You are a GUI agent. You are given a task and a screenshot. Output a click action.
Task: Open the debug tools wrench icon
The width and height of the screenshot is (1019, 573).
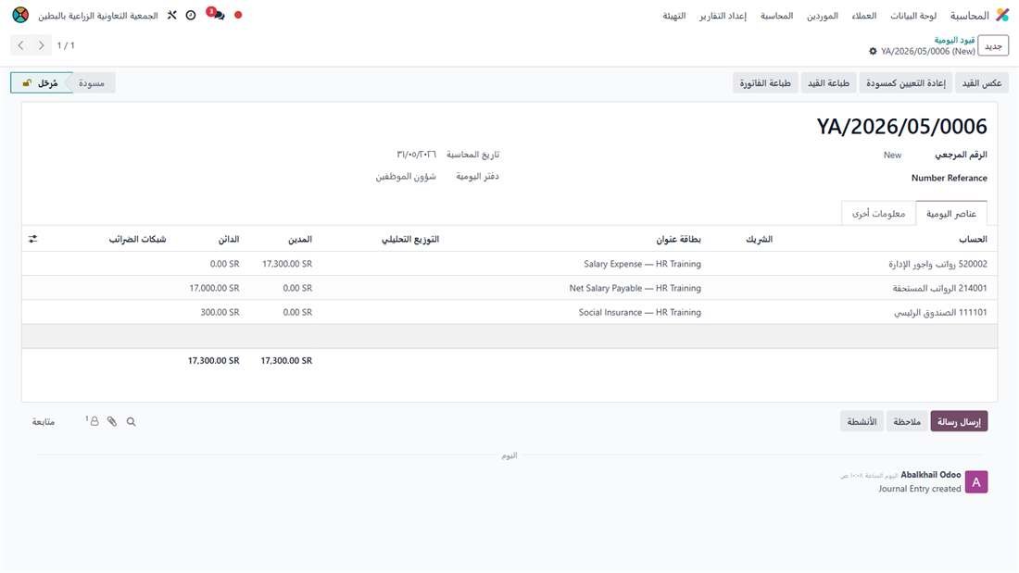pyautogui.click(x=171, y=15)
